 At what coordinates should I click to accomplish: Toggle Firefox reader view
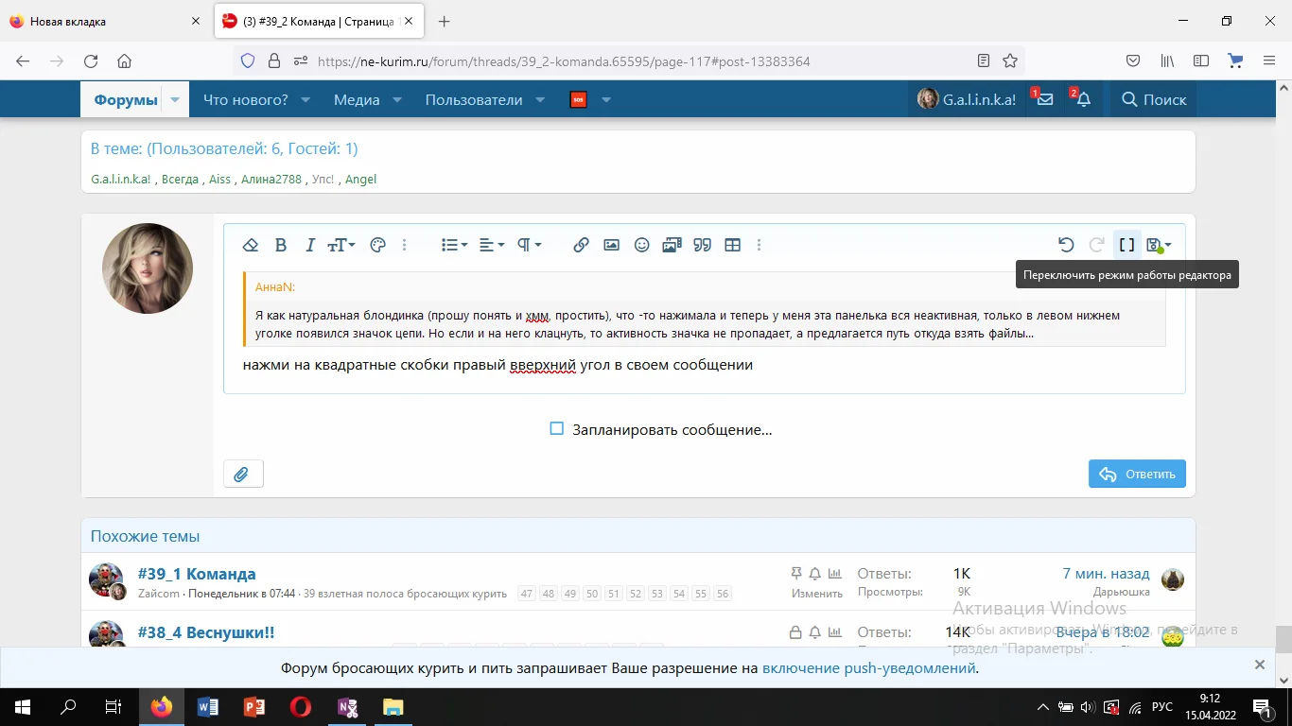984,61
